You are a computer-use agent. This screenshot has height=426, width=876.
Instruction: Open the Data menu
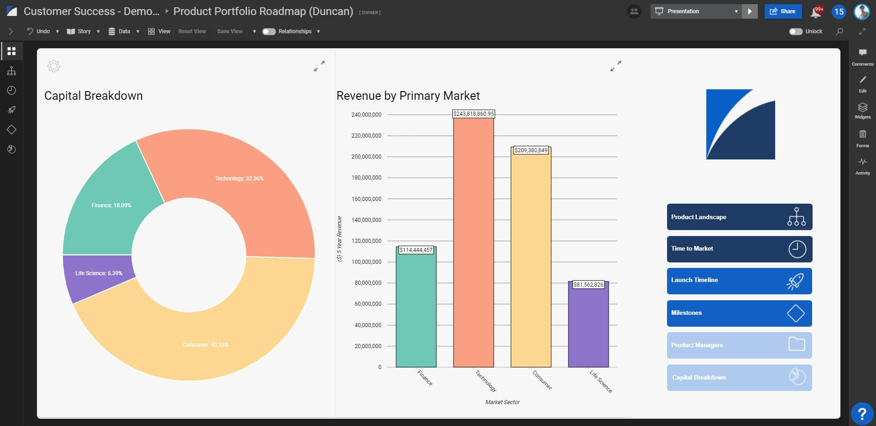(123, 31)
